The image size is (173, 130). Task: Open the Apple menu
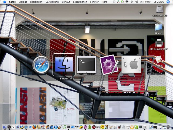pos(5,2)
